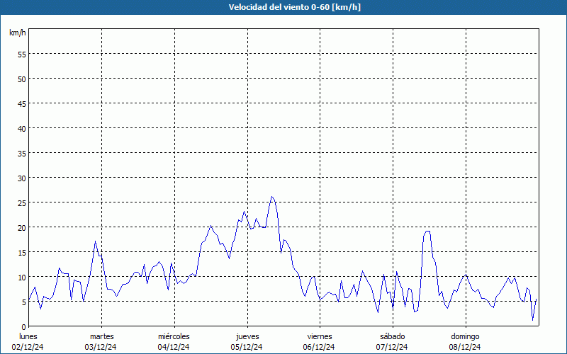The width and height of the screenshot is (567, 354).
Task: Click the y-axis value '55'
Action: point(22,55)
